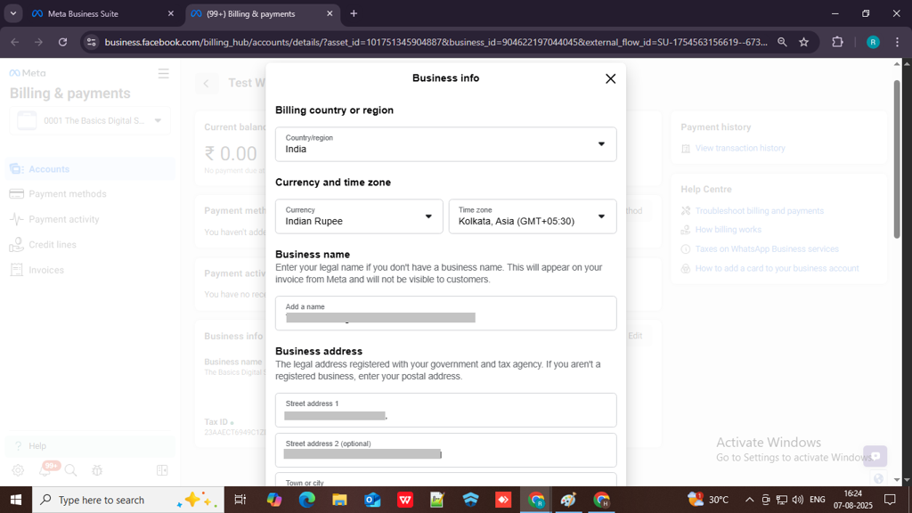Open the Windows Start menu
912x513 pixels.
(x=16, y=500)
